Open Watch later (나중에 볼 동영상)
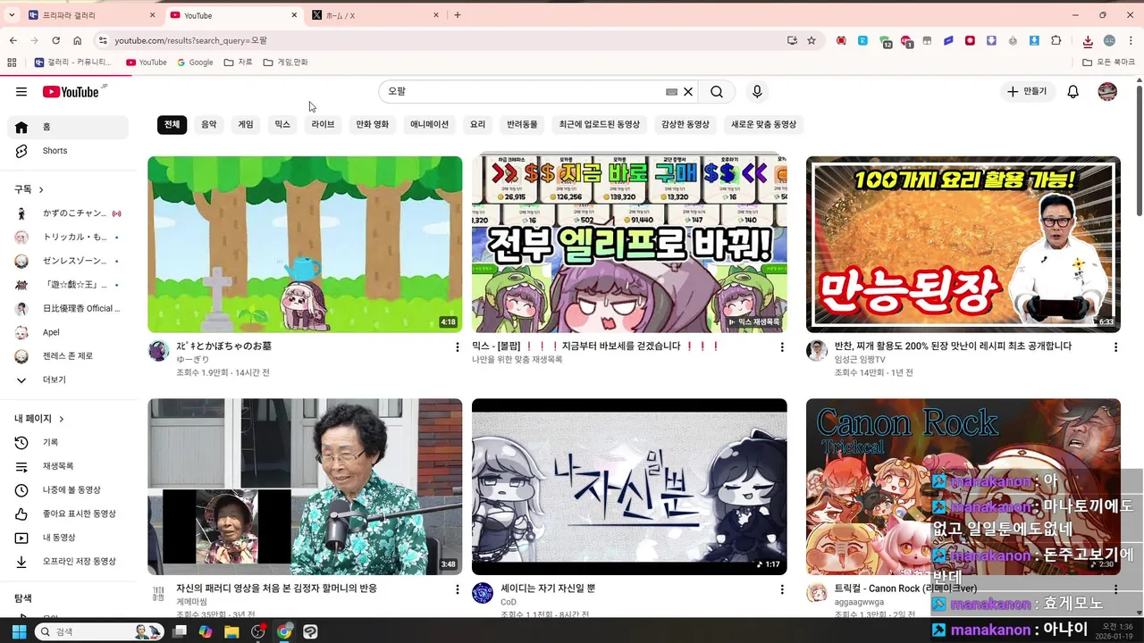 (68, 490)
